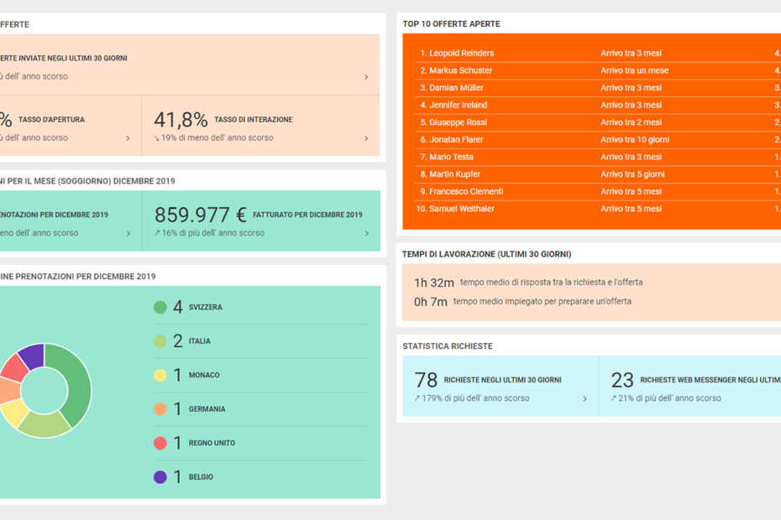The width and height of the screenshot is (781, 520).
Task: Click the 1h 32m average response time
Action: (434, 283)
